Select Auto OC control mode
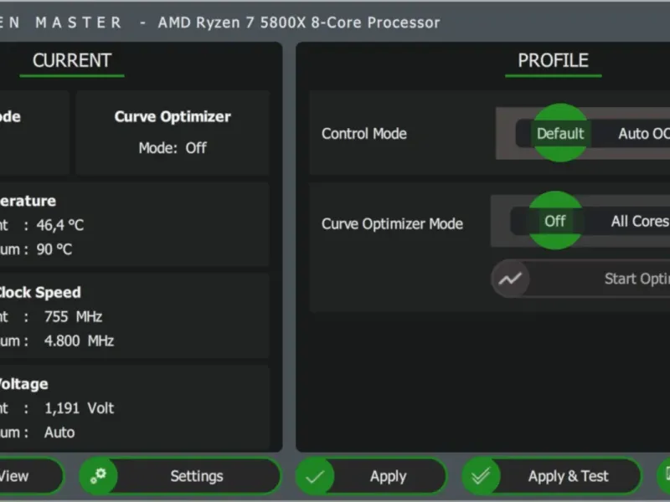Screen dimensions: 670x502 pyautogui.click(x=644, y=134)
